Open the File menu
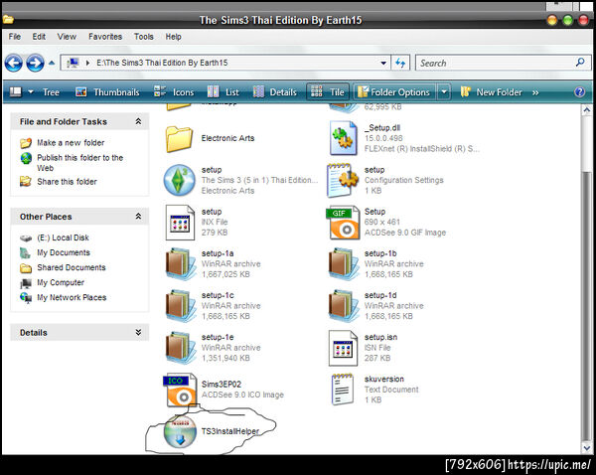 pyautogui.click(x=15, y=37)
